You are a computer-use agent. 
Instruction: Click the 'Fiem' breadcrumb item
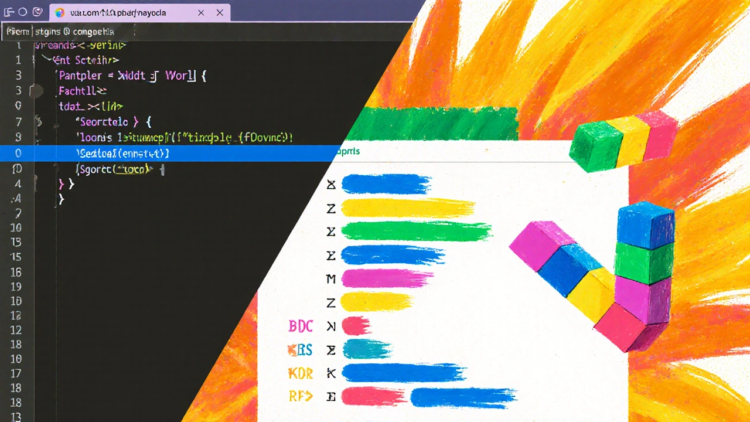(x=18, y=32)
